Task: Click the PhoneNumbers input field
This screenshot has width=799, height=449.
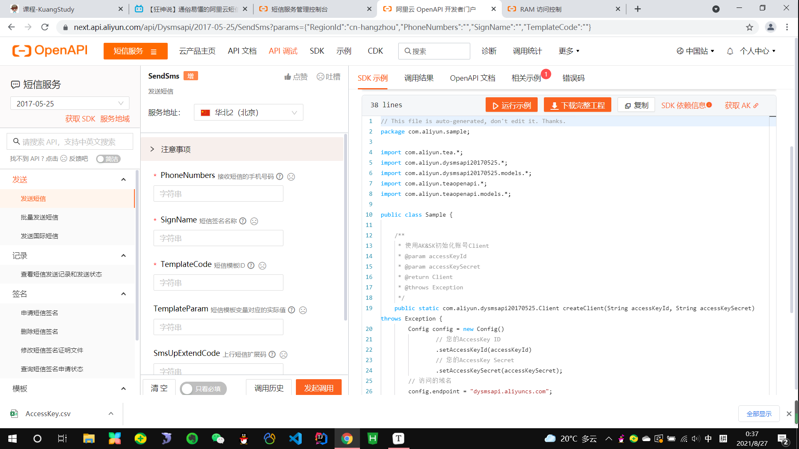Action: tap(218, 194)
